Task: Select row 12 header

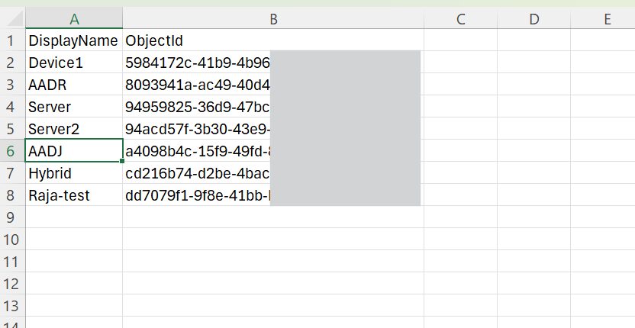Action: coord(12,284)
